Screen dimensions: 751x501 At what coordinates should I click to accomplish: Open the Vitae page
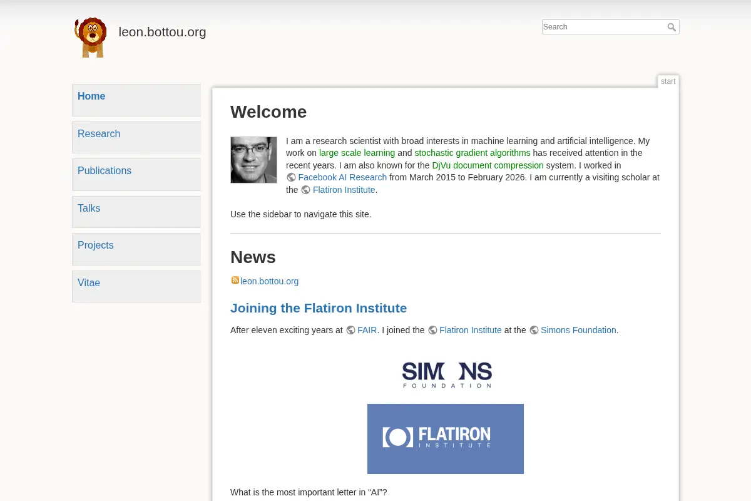tap(136, 286)
